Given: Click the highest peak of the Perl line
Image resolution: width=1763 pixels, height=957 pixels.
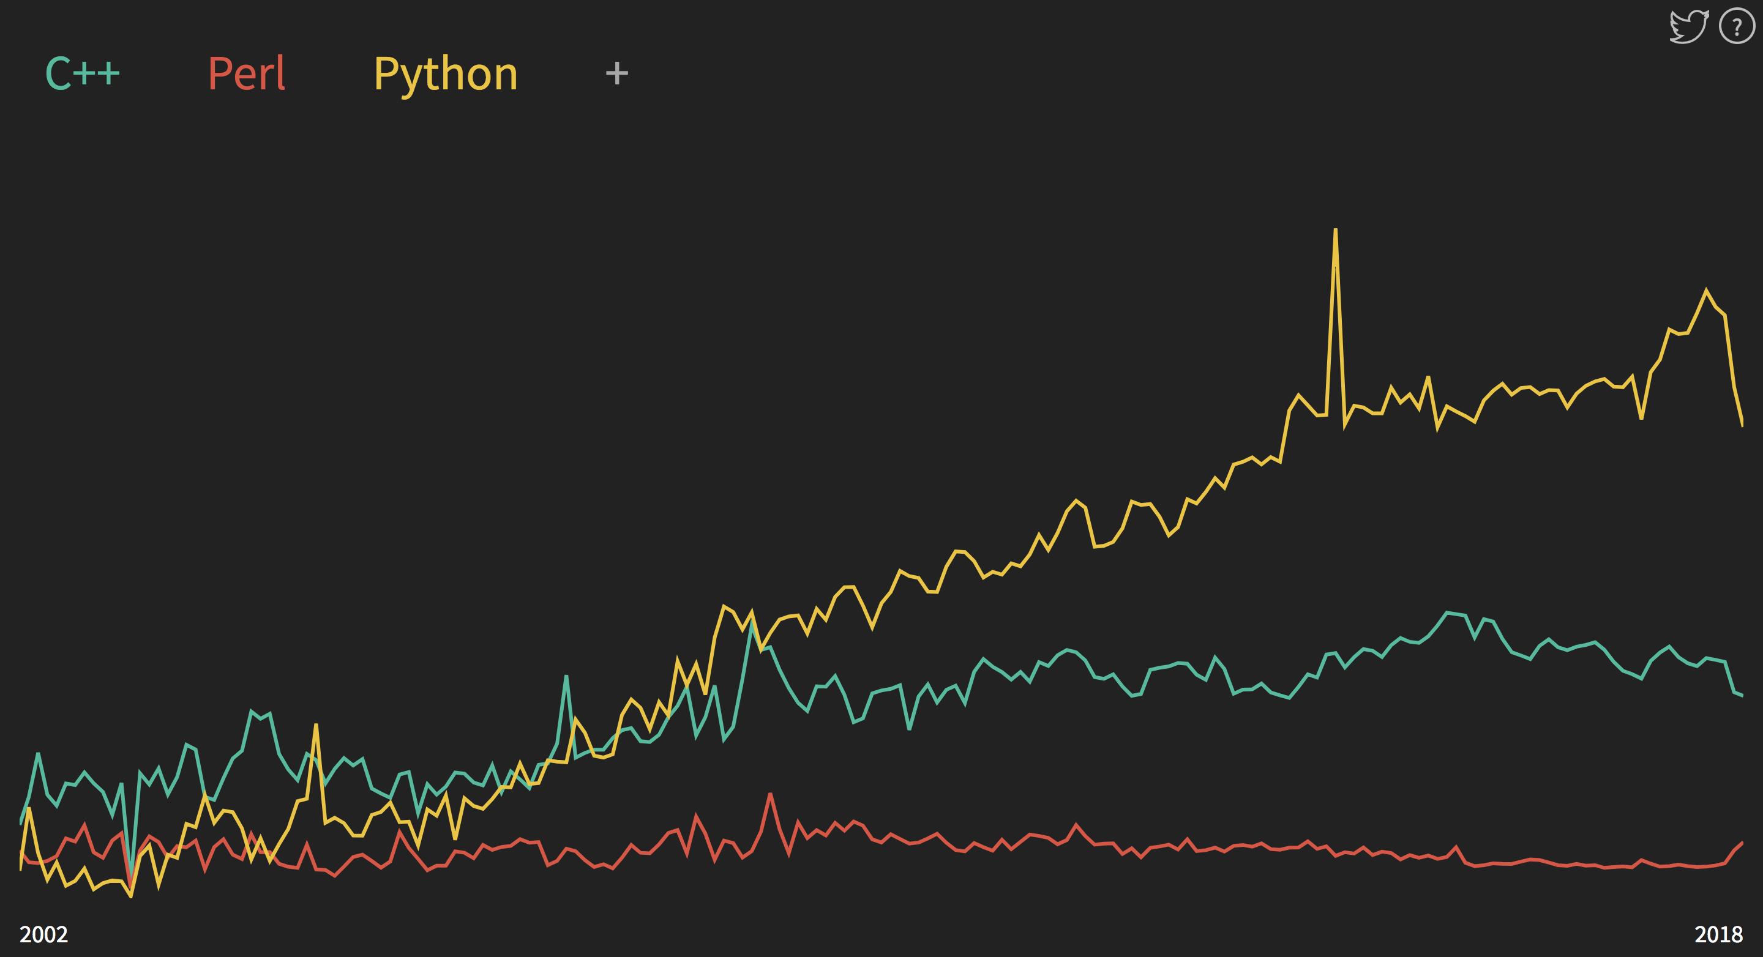Looking at the screenshot, I should point(771,794).
